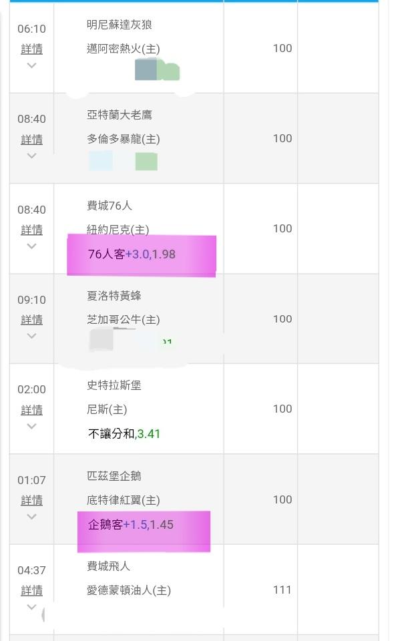Expand the chevron under the 02:00 row
Viewport: 402px width, 641px height.
[x=31, y=426]
